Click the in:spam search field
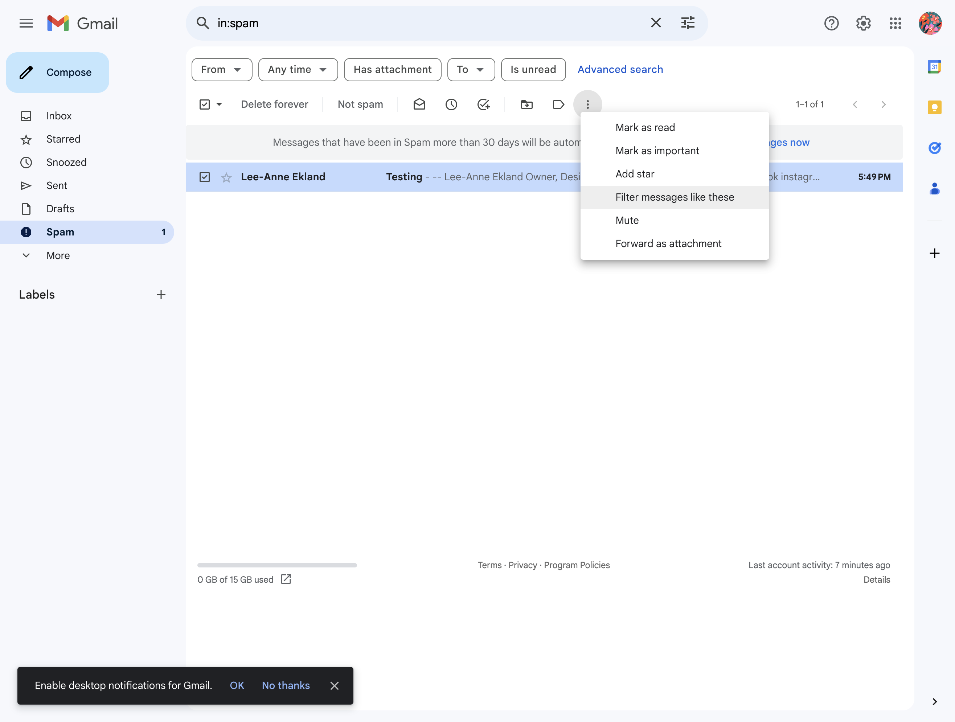Viewport: 955px width, 722px height. (x=427, y=23)
